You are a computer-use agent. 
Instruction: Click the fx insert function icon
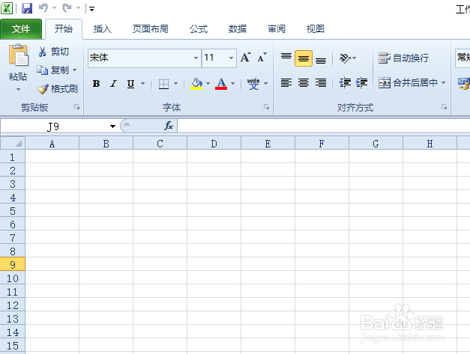click(x=169, y=126)
